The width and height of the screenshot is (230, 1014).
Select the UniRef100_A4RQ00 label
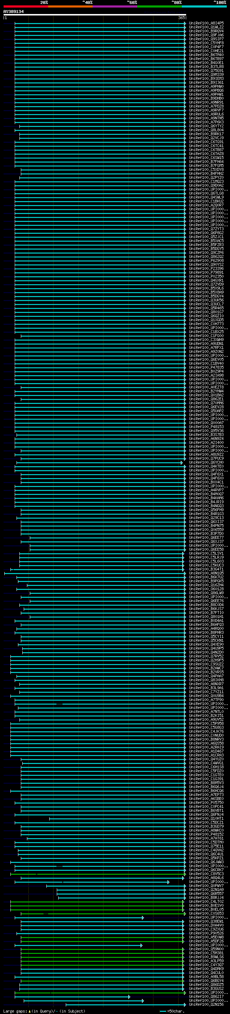[206, 629]
